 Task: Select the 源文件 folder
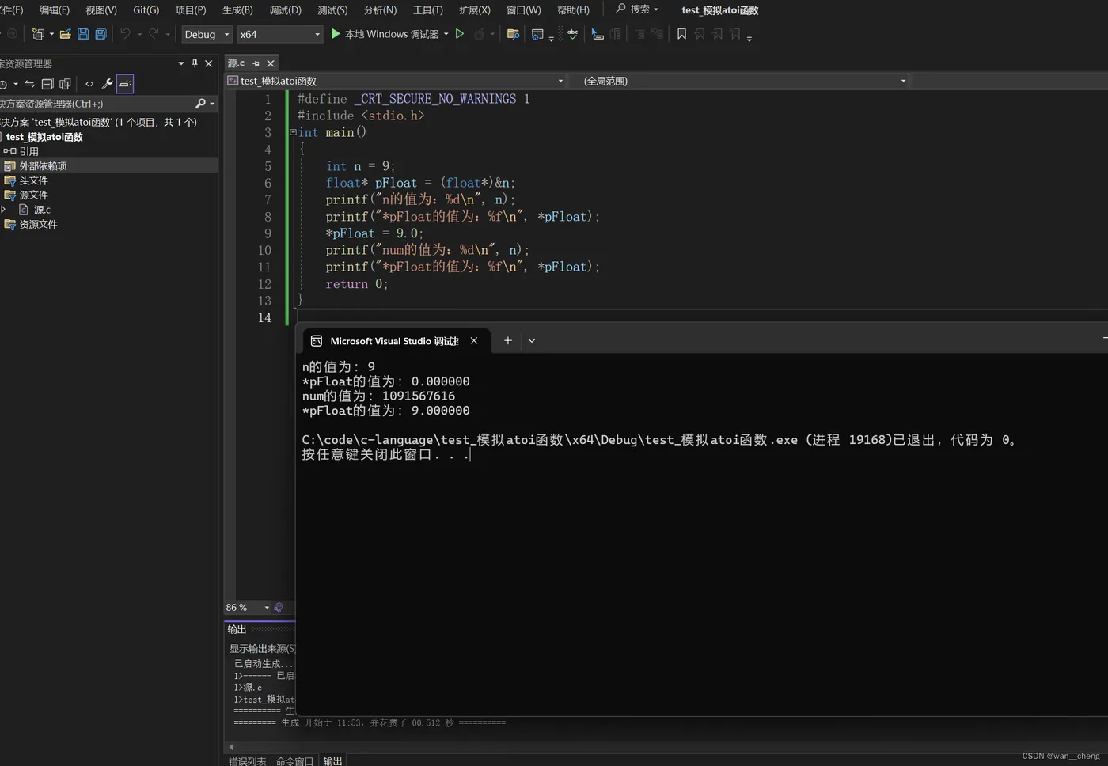coord(33,195)
